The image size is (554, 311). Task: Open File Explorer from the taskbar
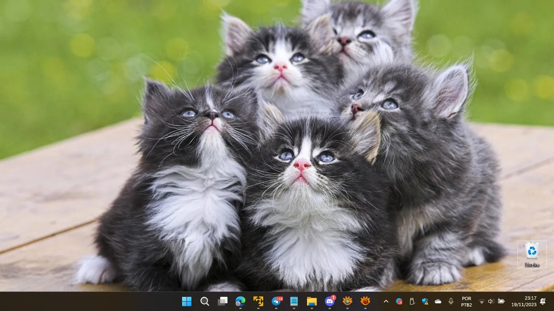pos(311,301)
